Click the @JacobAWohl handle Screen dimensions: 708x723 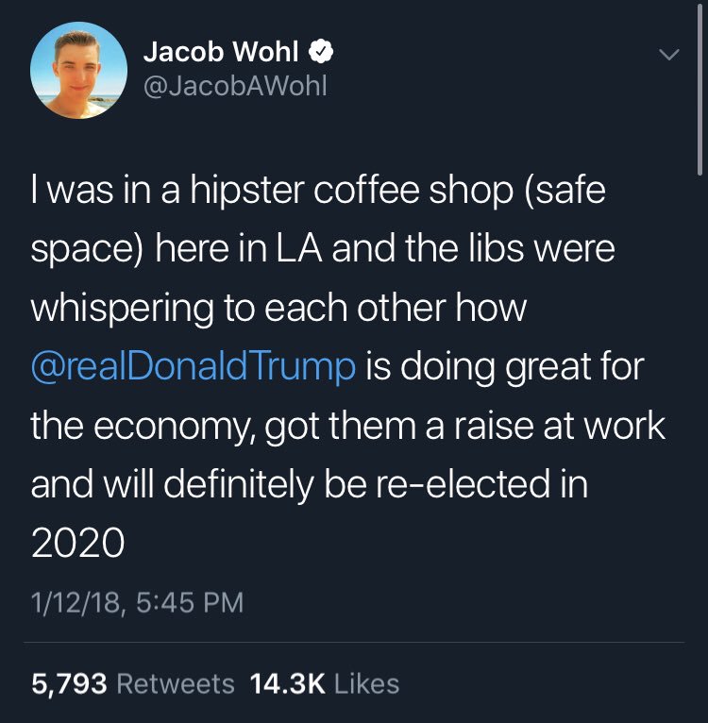click(235, 86)
